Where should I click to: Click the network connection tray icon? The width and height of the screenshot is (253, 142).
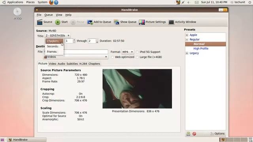point(183,2)
